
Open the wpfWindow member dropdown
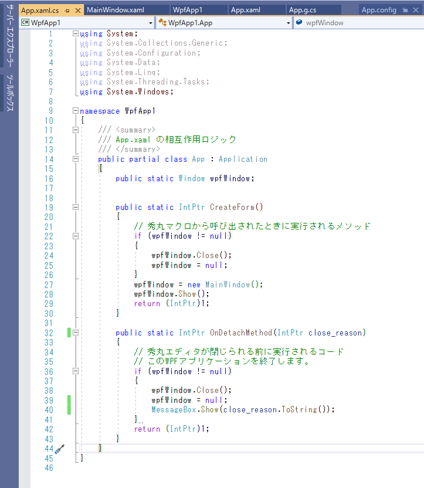tap(358, 23)
